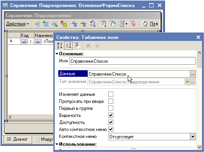Click the Код column header
The image size is (204, 152).
(x=27, y=35)
